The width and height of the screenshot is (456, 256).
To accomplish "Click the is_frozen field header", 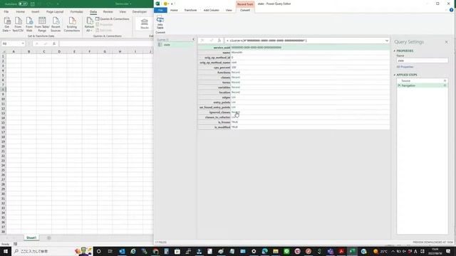I will tap(214, 122).
